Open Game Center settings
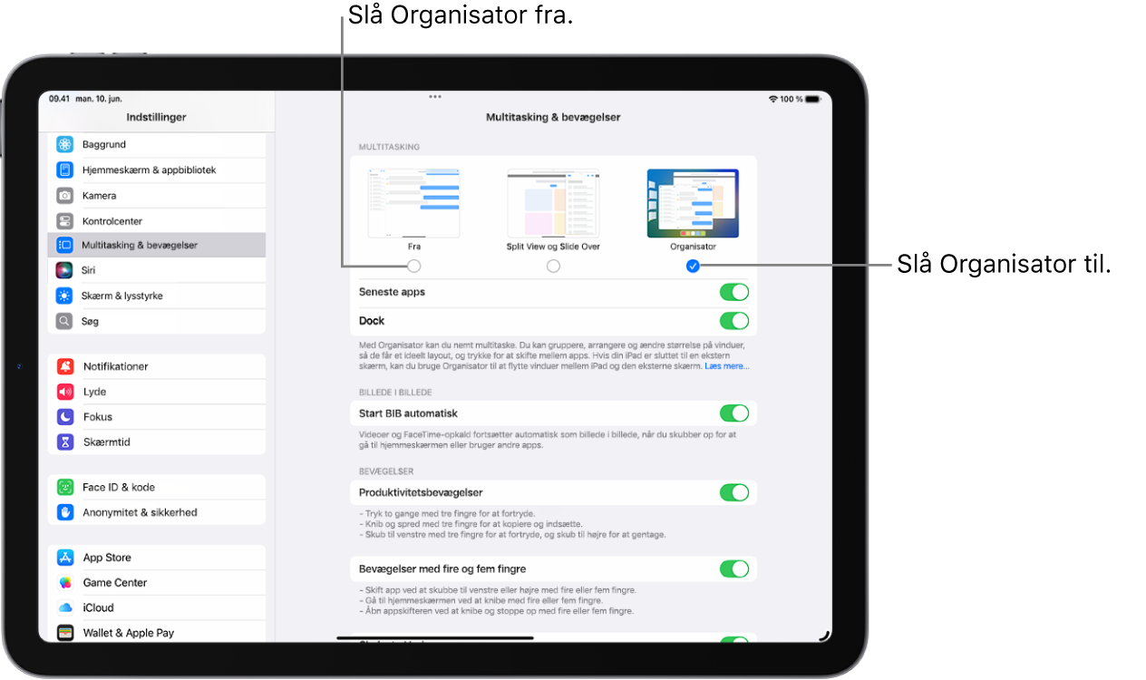Viewport: 1146px width, 680px height. pyautogui.click(x=157, y=583)
